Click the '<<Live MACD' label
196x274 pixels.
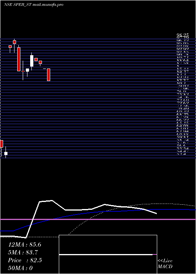(x=165, y=264)
